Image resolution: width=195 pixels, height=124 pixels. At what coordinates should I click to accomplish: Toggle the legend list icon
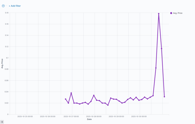[2, 122]
